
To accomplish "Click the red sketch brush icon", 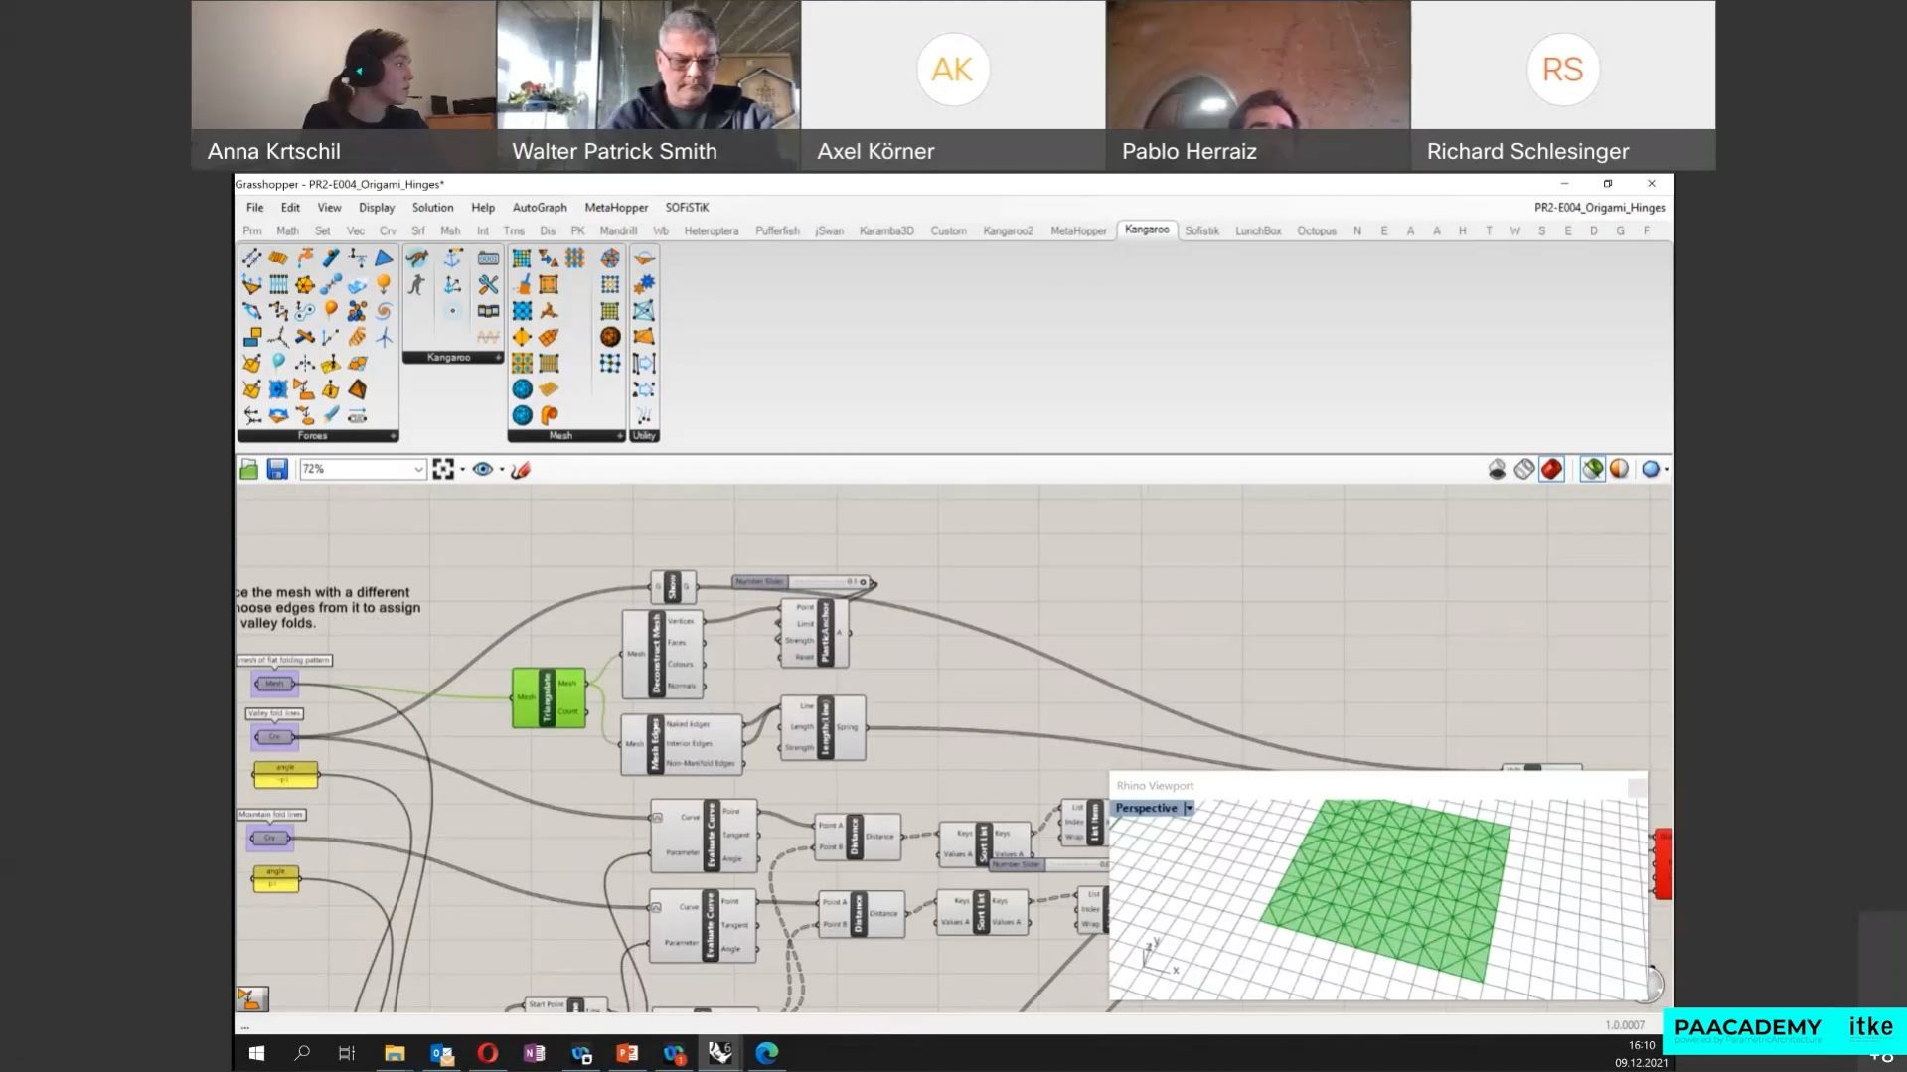I will click(x=521, y=469).
